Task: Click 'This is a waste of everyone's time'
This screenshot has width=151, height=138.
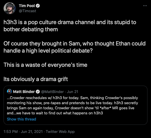Action: coord(45,65)
